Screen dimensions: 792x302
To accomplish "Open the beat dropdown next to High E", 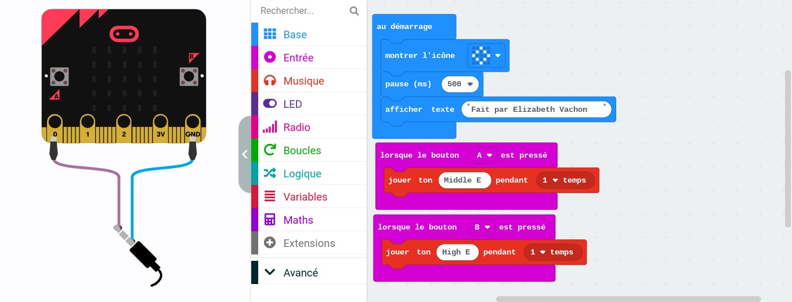I will point(553,252).
